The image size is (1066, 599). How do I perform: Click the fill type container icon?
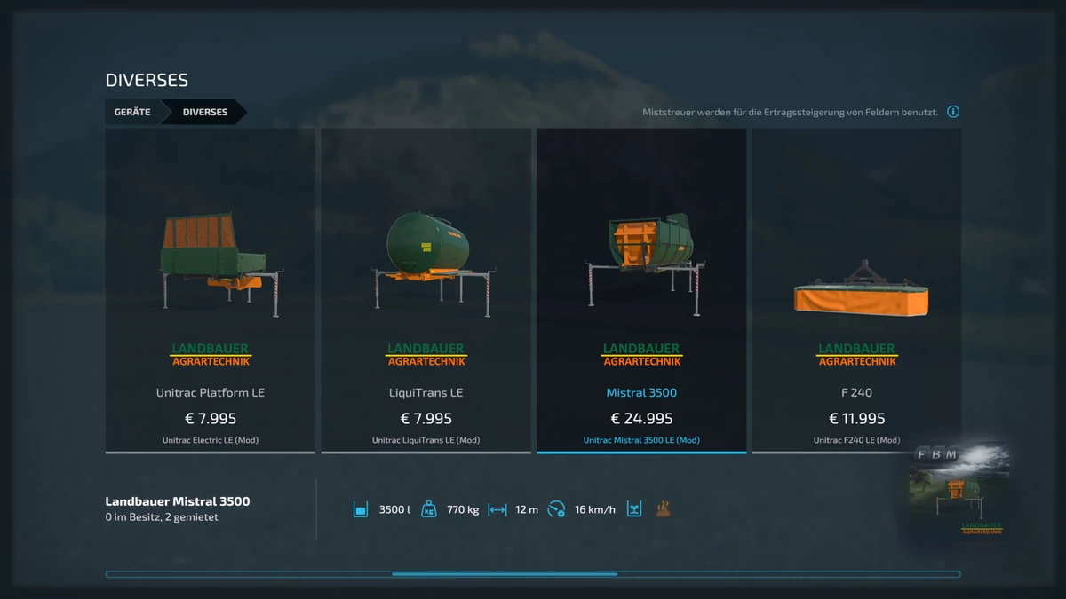(x=634, y=509)
